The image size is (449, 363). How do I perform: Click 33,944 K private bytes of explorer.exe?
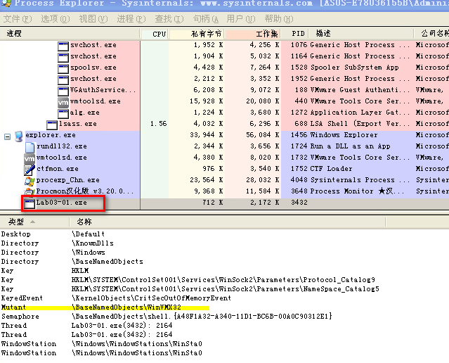point(207,135)
